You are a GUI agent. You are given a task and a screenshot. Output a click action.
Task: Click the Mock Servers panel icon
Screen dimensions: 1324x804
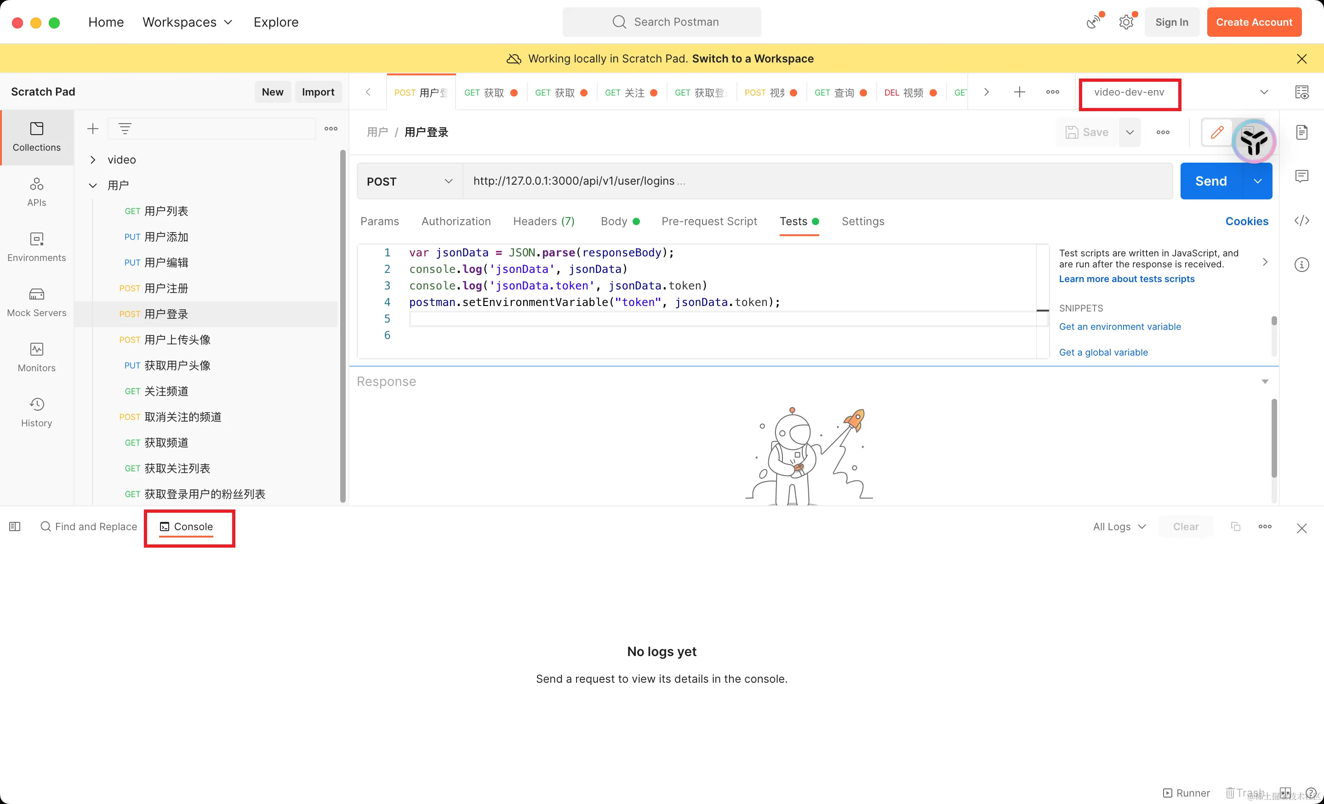(36, 294)
